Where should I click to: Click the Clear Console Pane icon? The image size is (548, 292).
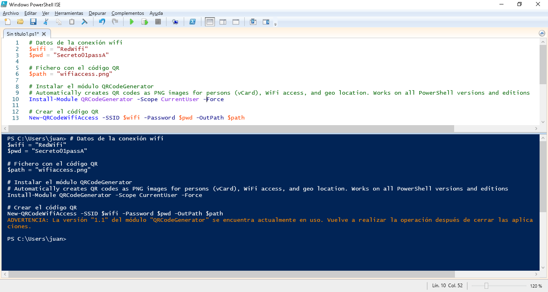point(85,22)
